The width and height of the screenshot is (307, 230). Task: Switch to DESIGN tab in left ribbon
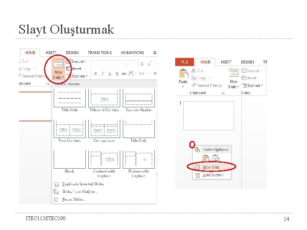coord(72,53)
